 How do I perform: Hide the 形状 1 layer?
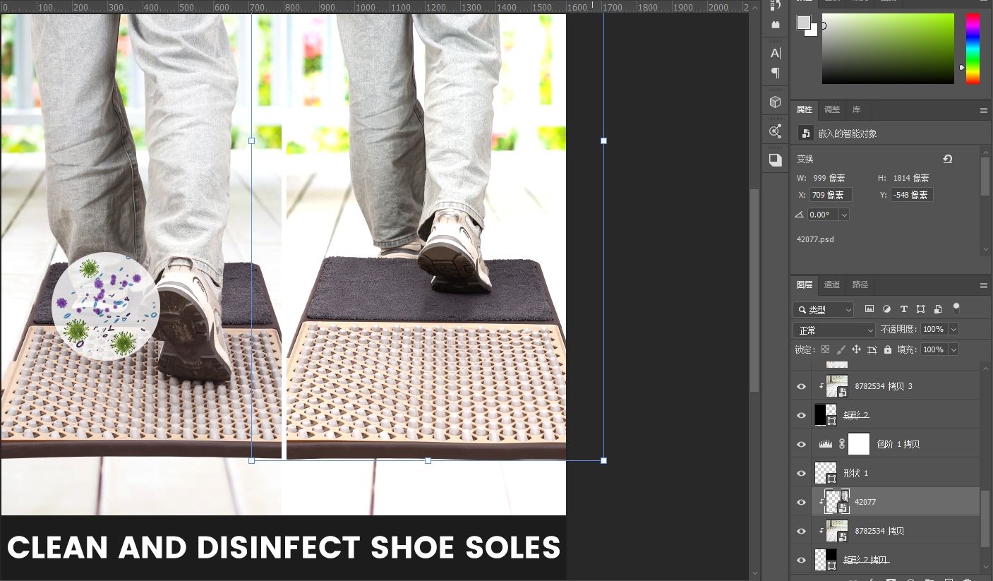tap(801, 473)
